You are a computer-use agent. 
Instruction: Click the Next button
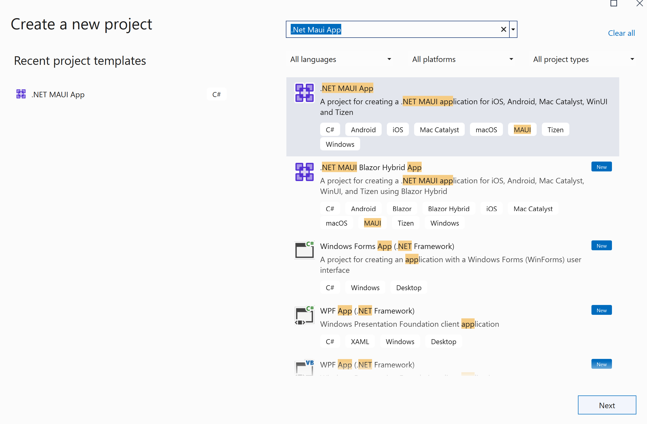pos(607,405)
